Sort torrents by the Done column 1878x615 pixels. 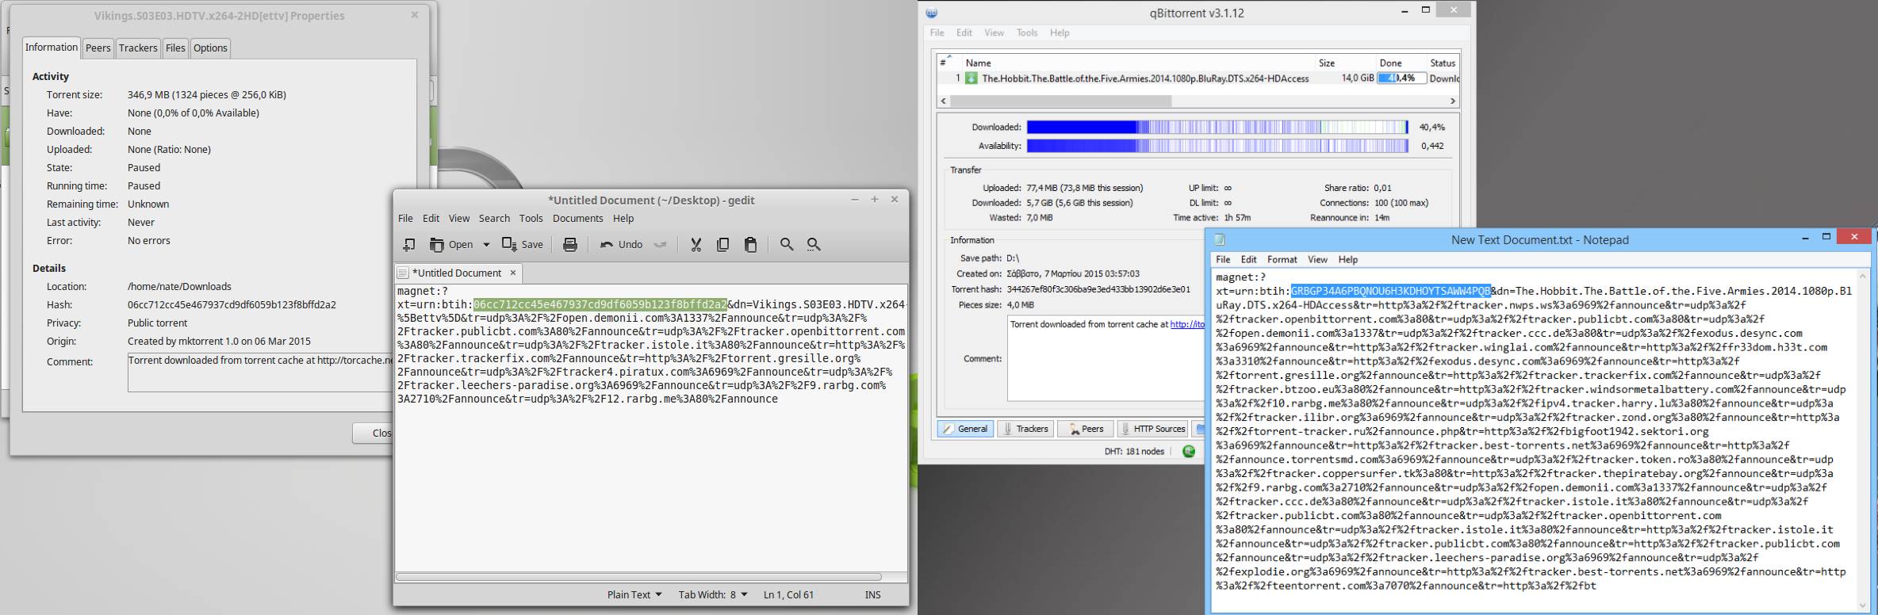coord(1401,63)
